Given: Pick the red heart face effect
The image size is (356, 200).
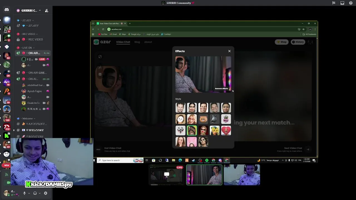Looking at the screenshot, I should pos(226,131).
